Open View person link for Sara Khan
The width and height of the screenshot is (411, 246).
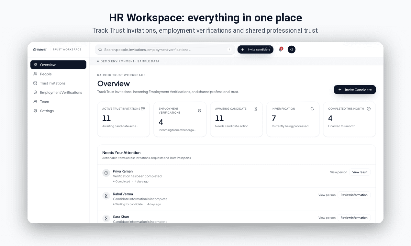tap(327, 218)
